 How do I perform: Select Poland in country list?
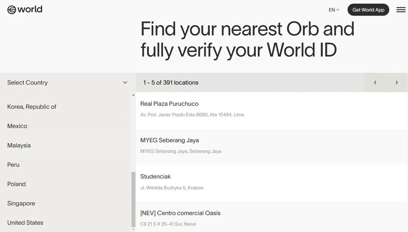click(x=16, y=184)
